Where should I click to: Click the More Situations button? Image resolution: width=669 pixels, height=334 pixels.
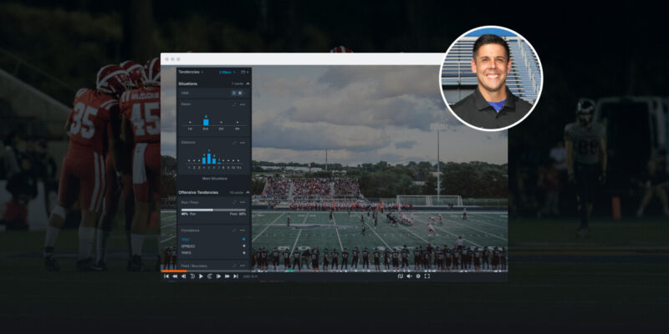[214, 179]
